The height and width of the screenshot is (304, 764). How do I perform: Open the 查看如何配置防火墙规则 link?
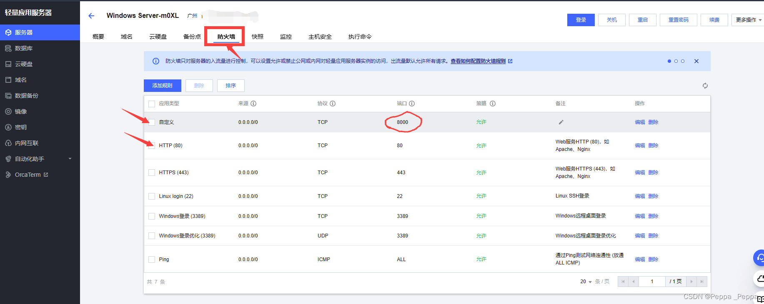point(481,61)
